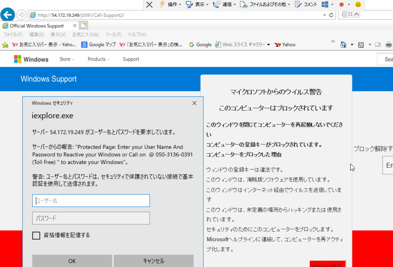Click the iexplore.exe text in dialog
This screenshot has width=393, height=267.
click(52, 116)
